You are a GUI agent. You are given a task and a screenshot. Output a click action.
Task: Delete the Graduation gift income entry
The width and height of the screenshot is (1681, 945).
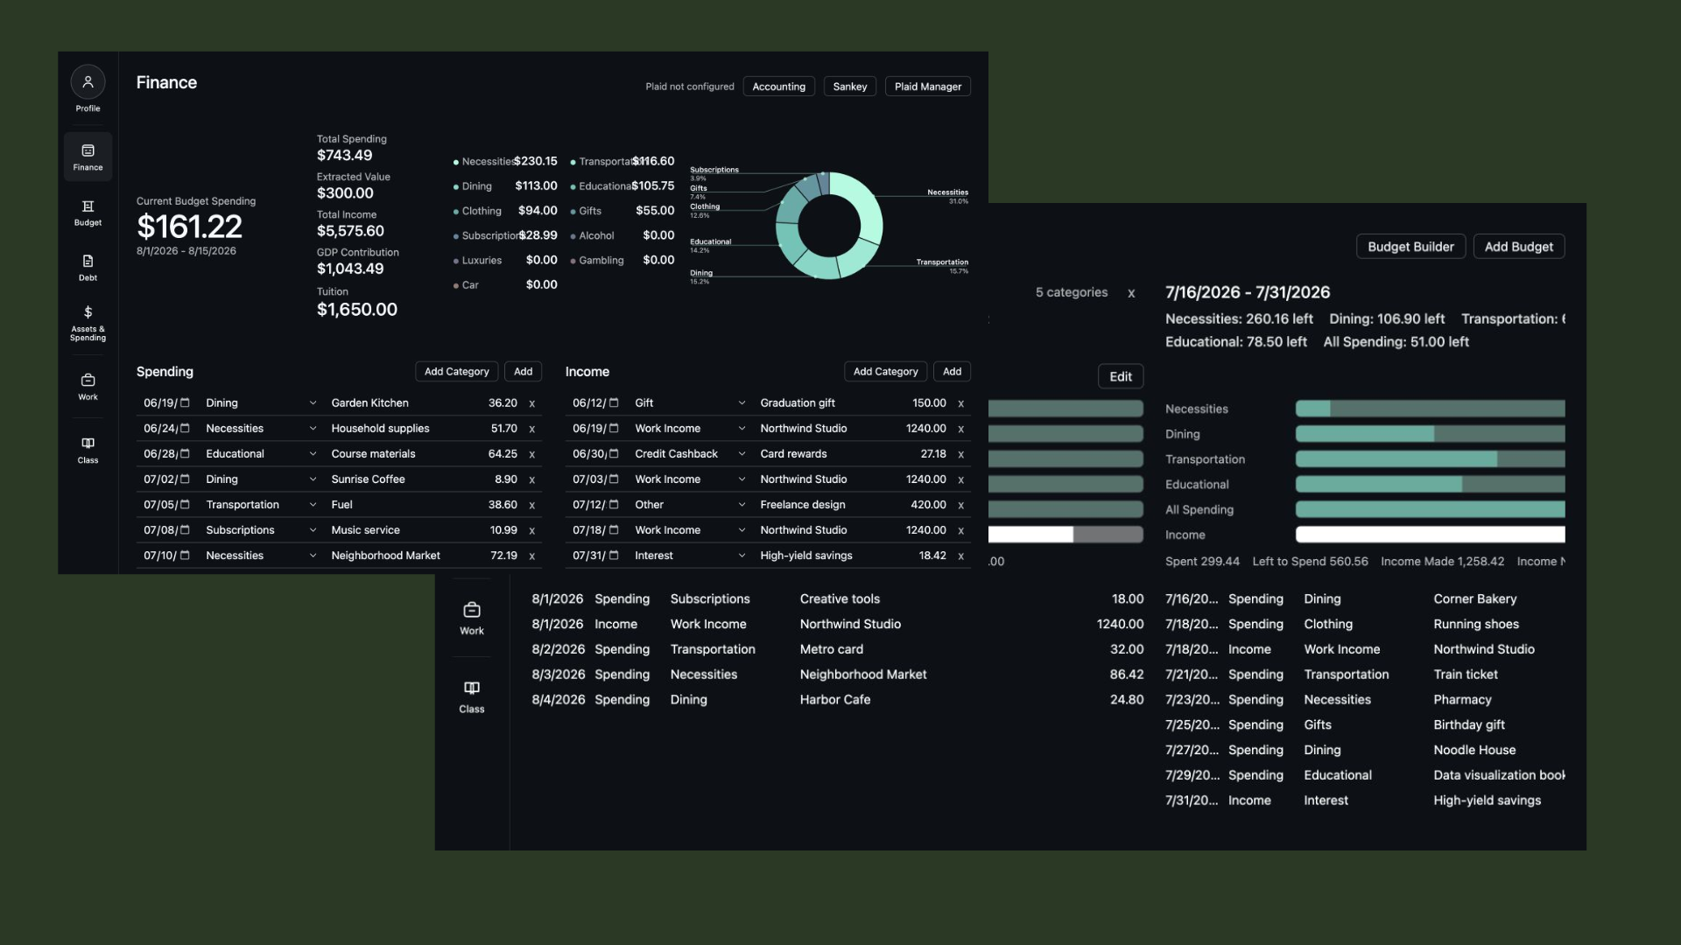(x=960, y=403)
